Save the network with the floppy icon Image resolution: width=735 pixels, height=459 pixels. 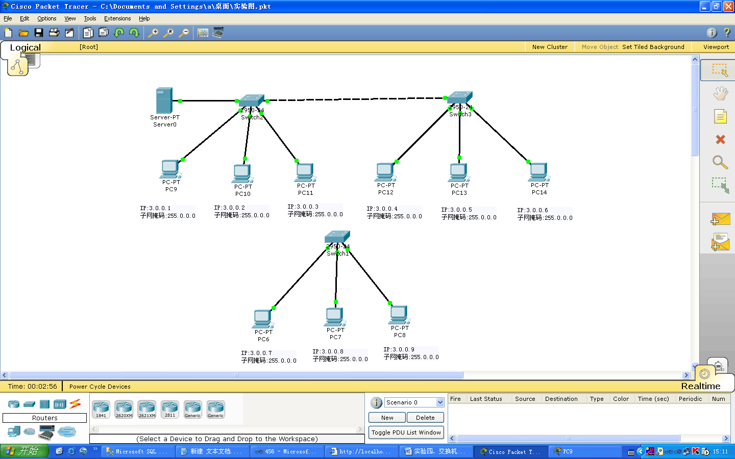39,33
